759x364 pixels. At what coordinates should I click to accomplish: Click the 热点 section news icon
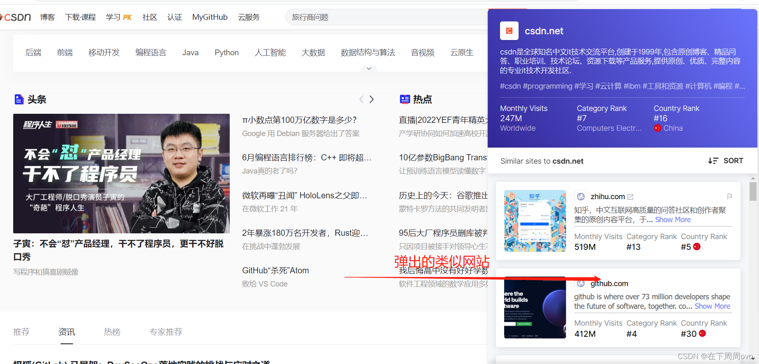[x=405, y=99]
